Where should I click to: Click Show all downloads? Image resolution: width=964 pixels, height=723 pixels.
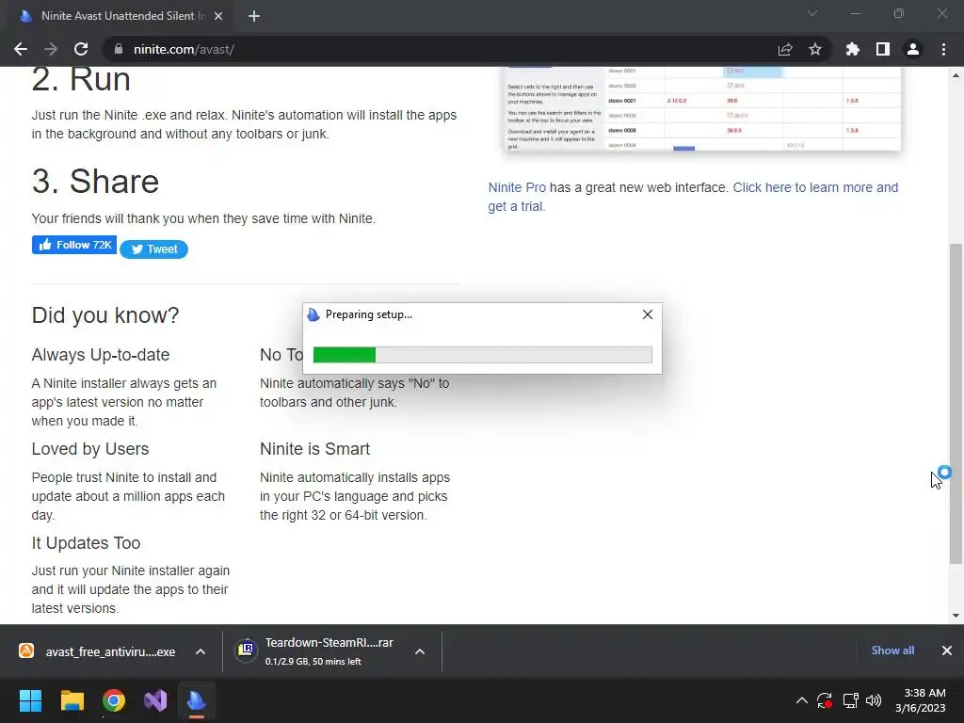[x=892, y=651]
